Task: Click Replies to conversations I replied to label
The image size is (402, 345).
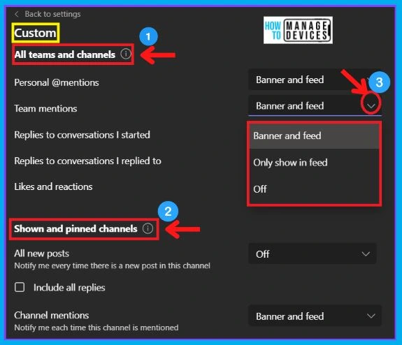Action: [87, 161]
